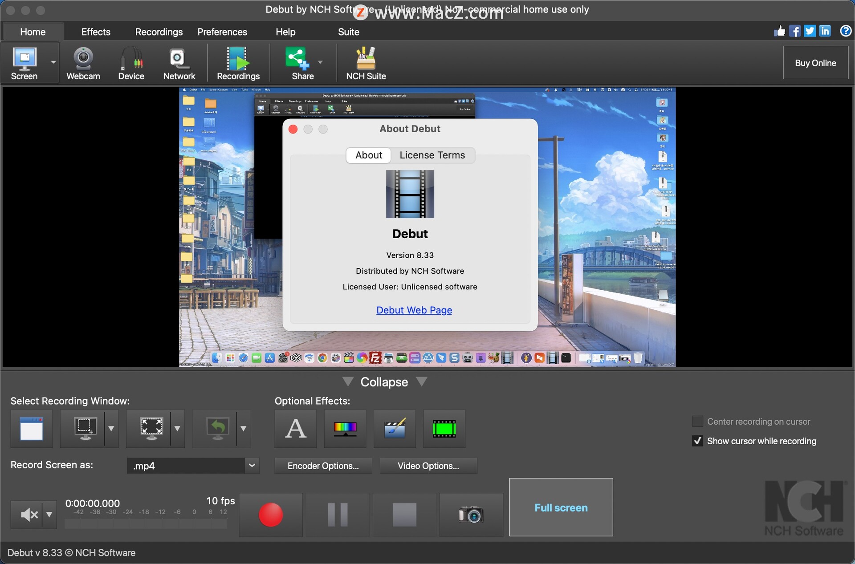Choose the rectangle selection recording icon
Image resolution: width=855 pixels, height=564 pixels.
point(84,429)
